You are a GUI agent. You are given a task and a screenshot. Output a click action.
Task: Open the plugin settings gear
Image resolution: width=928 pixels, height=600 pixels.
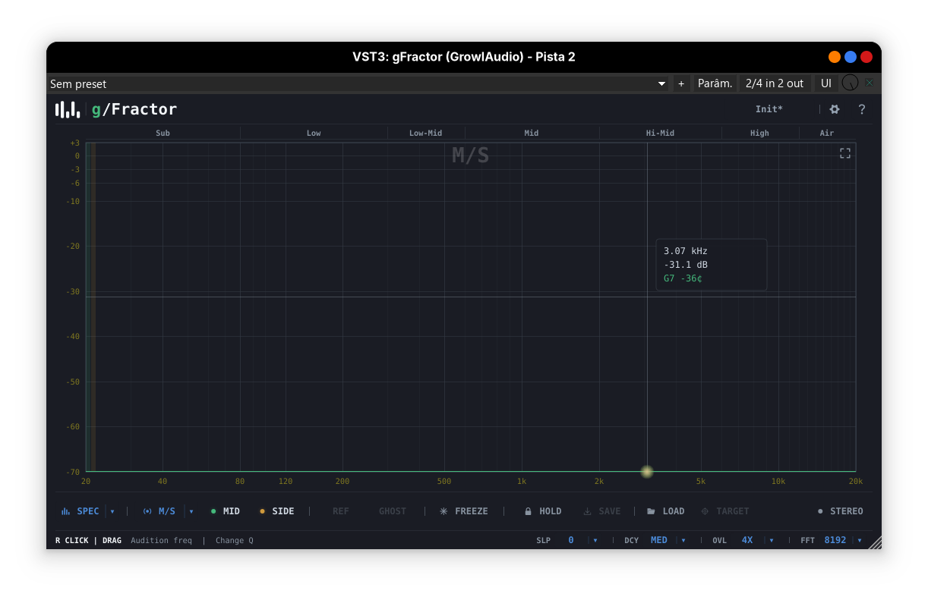[835, 109]
